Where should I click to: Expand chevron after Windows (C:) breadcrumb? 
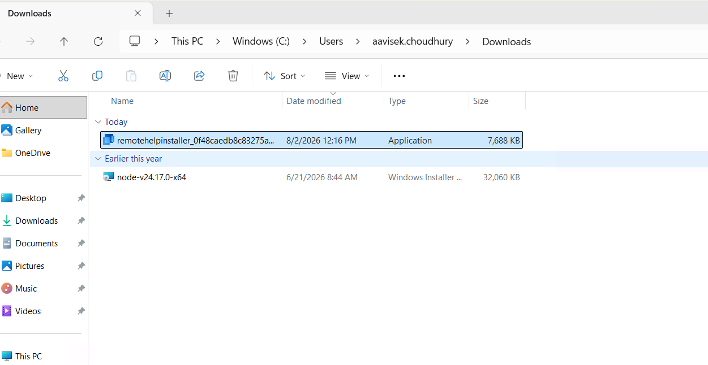pyautogui.click(x=304, y=41)
